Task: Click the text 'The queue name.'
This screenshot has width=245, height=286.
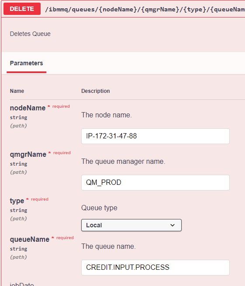Action: (x=108, y=246)
